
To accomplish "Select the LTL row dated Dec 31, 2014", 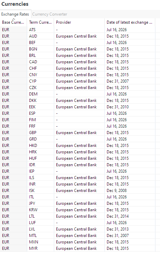I will (x=78, y=216).
